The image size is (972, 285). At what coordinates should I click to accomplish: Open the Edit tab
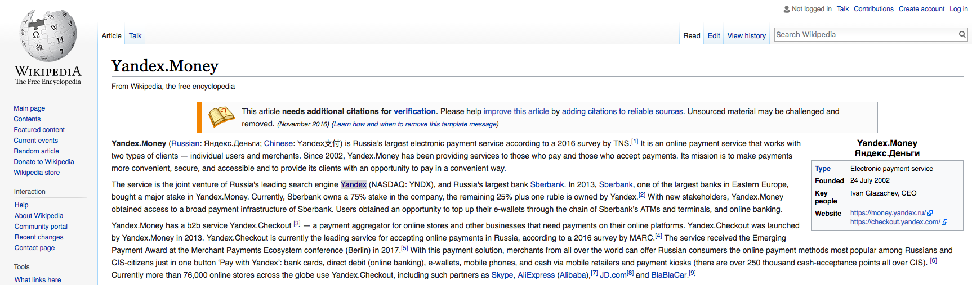click(714, 35)
